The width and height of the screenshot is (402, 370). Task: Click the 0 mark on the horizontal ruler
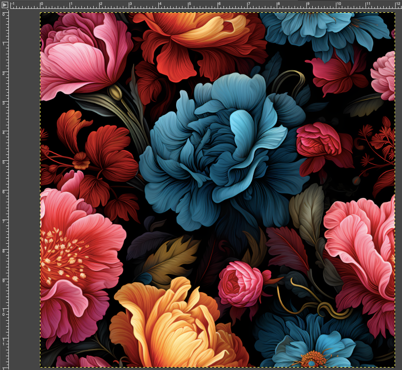pyautogui.click(x=40, y=5)
